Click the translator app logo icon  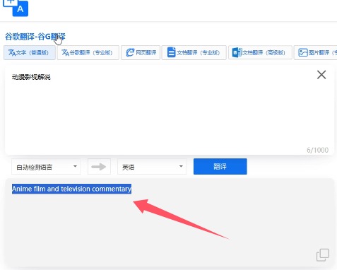click(x=16, y=8)
